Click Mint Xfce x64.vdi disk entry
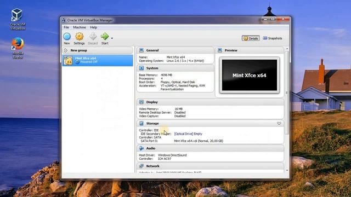 click(x=199, y=141)
